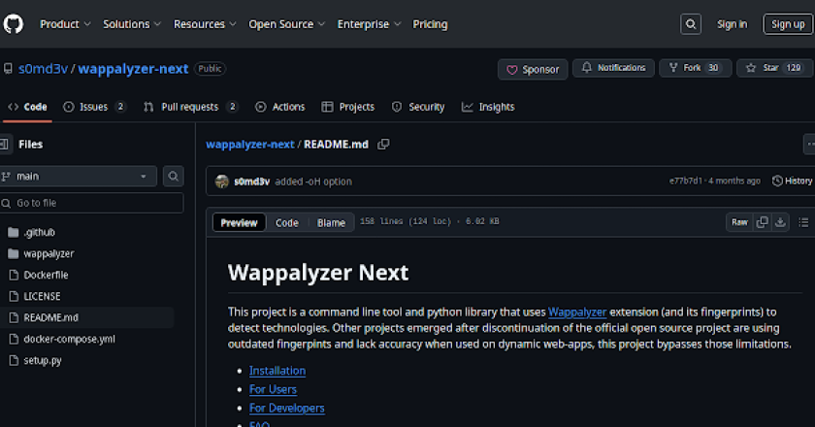Image resolution: width=815 pixels, height=427 pixels.
Task: Go to the Issues tab
Action: pyautogui.click(x=94, y=107)
